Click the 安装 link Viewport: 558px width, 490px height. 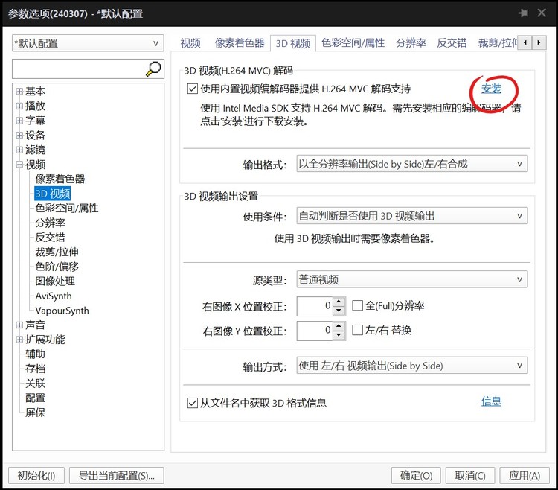point(491,89)
